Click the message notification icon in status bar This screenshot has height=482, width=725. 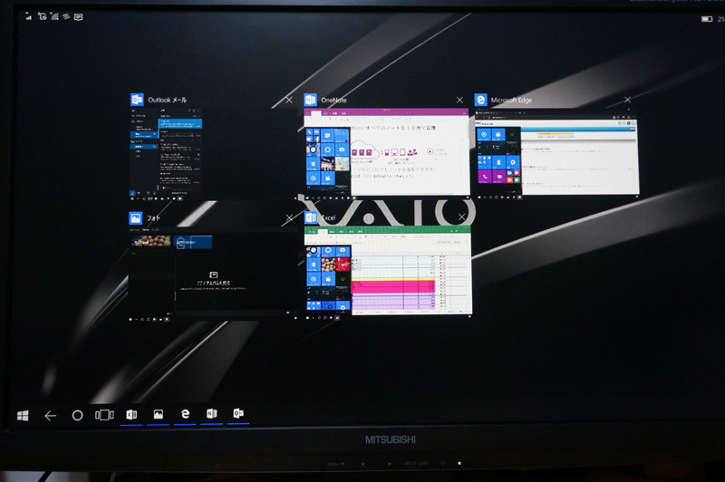click(79, 17)
